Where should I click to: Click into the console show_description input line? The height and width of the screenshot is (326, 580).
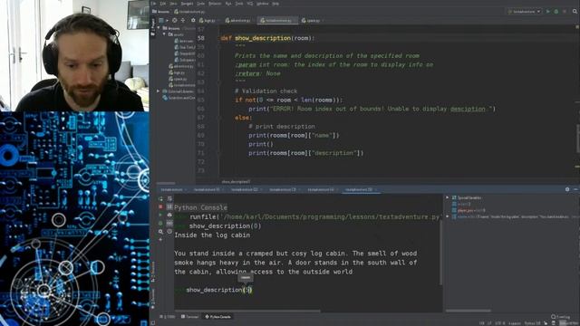point(218,290)
